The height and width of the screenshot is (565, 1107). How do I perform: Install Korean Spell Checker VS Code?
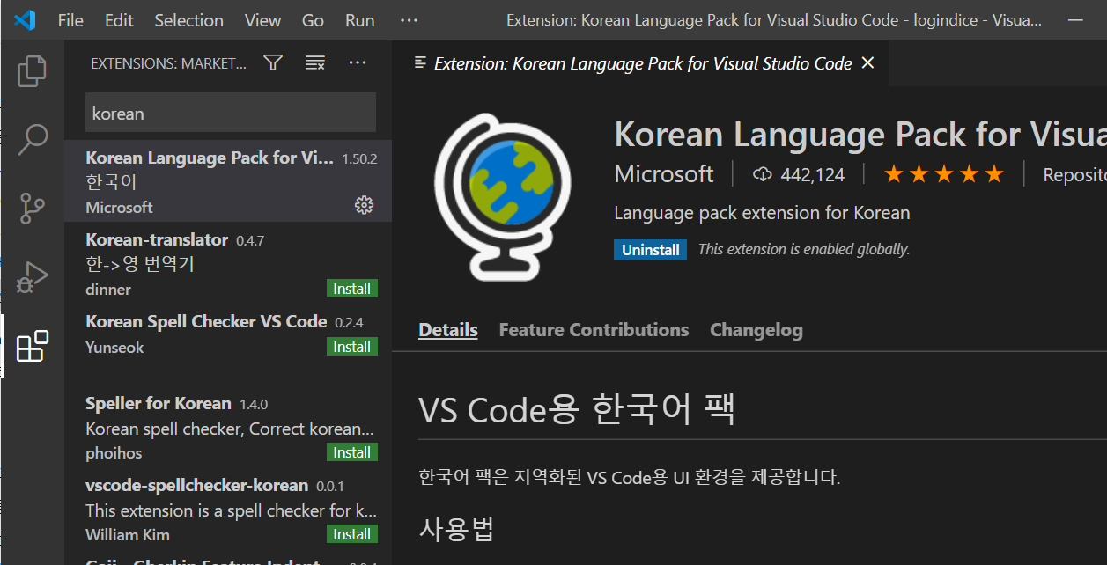[352, 347]
